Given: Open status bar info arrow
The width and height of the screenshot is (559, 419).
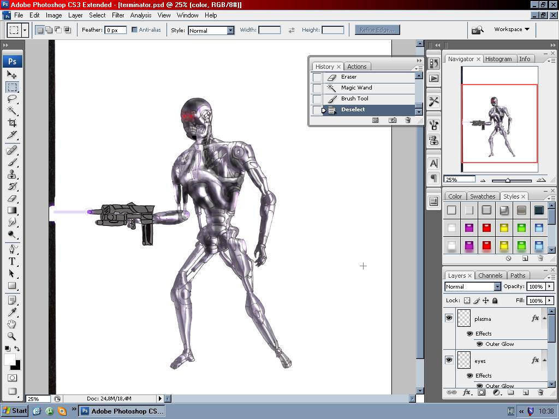Looking at the screenshot, I should (x=160, y=399).
